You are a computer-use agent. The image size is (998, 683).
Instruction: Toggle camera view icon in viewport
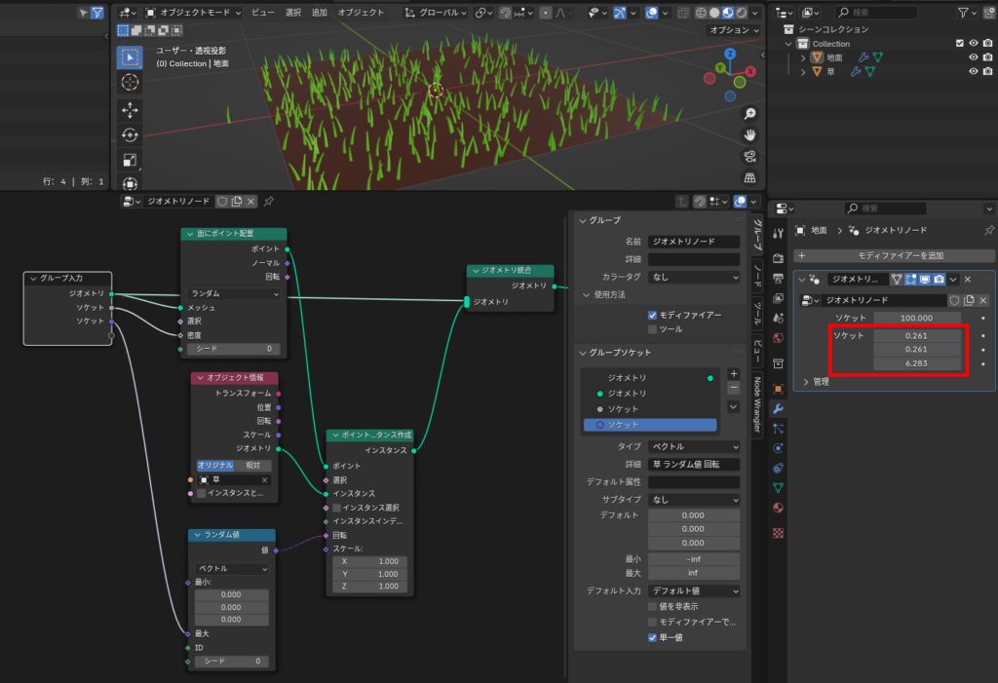pos(749,157)
